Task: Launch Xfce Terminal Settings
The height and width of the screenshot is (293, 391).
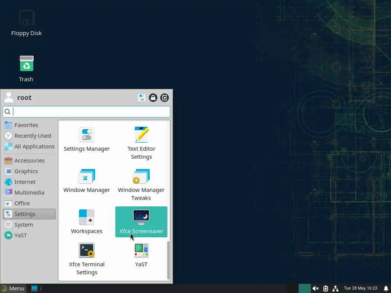Action: coord(87,259)
